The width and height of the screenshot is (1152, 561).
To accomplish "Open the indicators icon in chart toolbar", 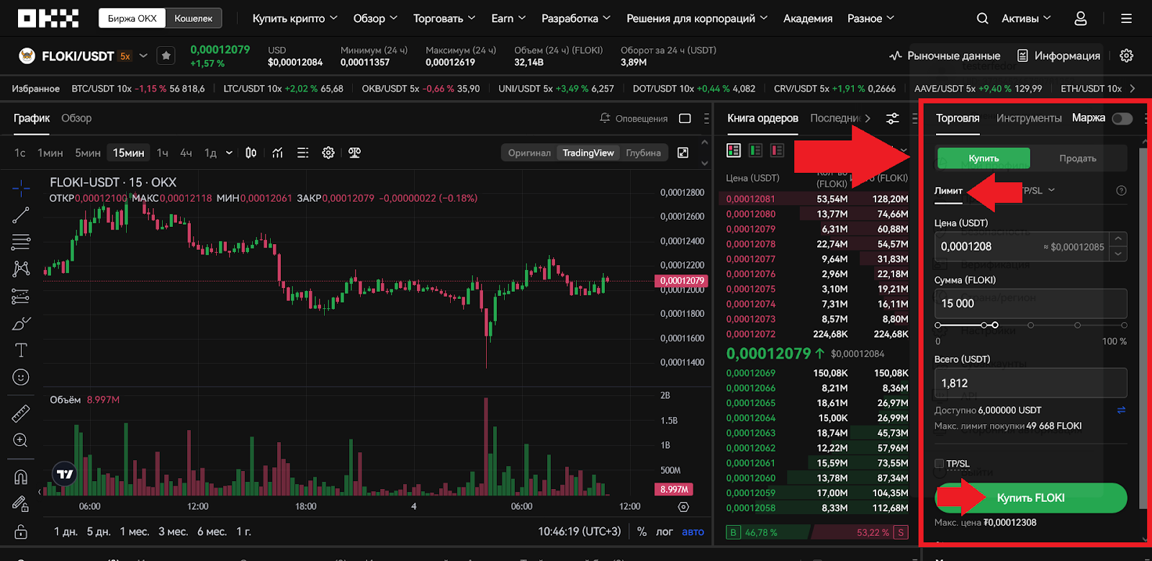I will (277, 153).
